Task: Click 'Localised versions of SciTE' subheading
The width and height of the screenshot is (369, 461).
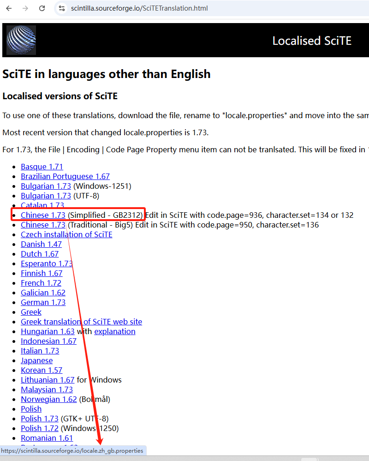Action: coord(60,96)
